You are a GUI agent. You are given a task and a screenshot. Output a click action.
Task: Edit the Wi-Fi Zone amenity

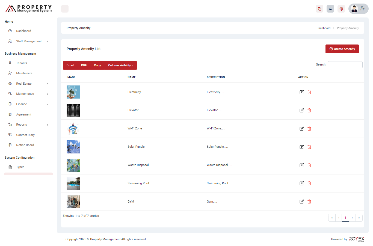(301, 129)
